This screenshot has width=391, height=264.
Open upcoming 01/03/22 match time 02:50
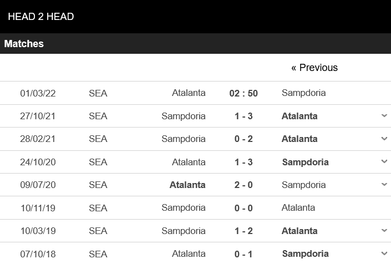click(243, 93)
